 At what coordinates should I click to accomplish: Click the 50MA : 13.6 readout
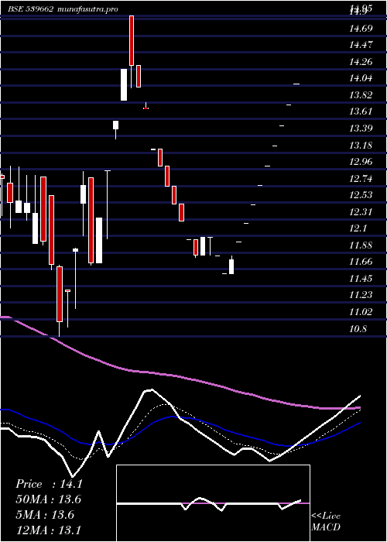coord(48,499)
